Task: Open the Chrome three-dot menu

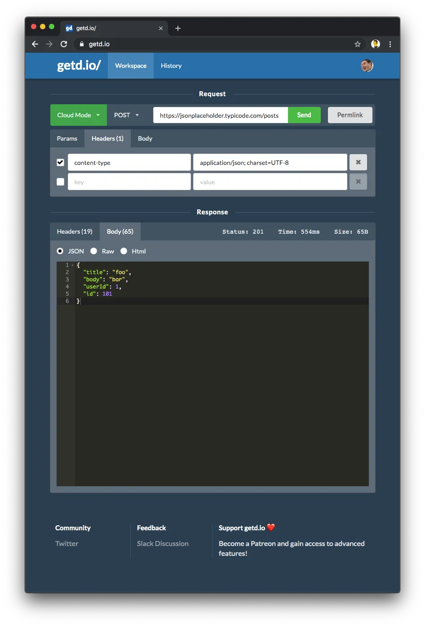Action: pos(390,44)
